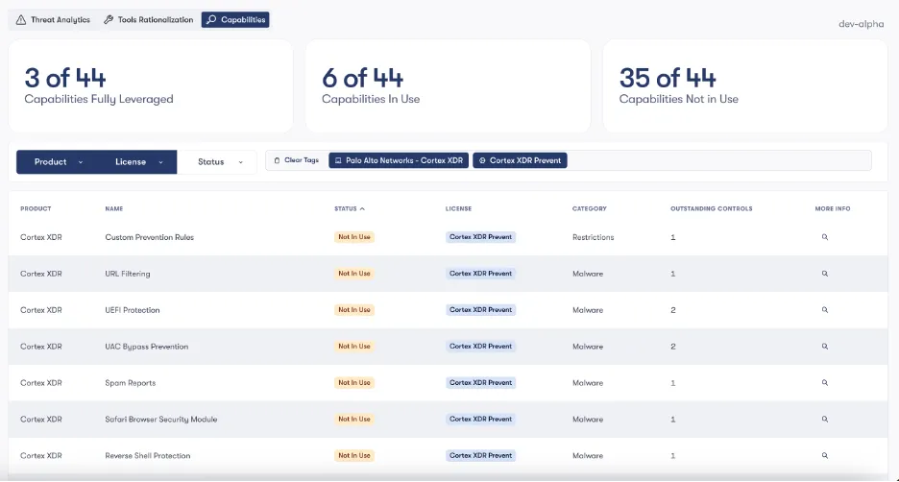This screenshot has height=482, width=899.
Task: Expand the License filter dropdown
Action: (138, 162)
